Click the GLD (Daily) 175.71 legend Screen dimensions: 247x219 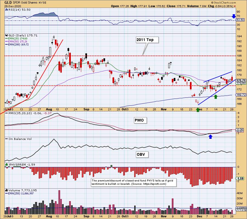(x=23, y=36)
